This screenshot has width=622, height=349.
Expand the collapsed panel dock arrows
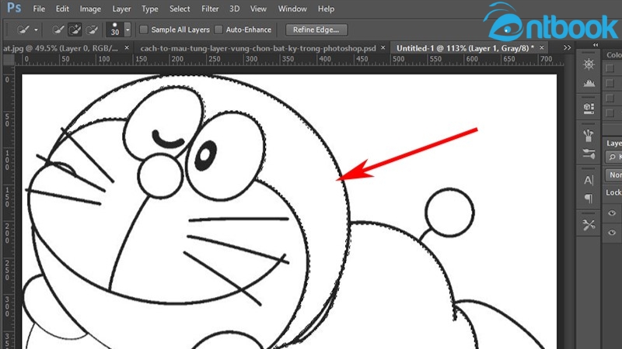(596, 45)
